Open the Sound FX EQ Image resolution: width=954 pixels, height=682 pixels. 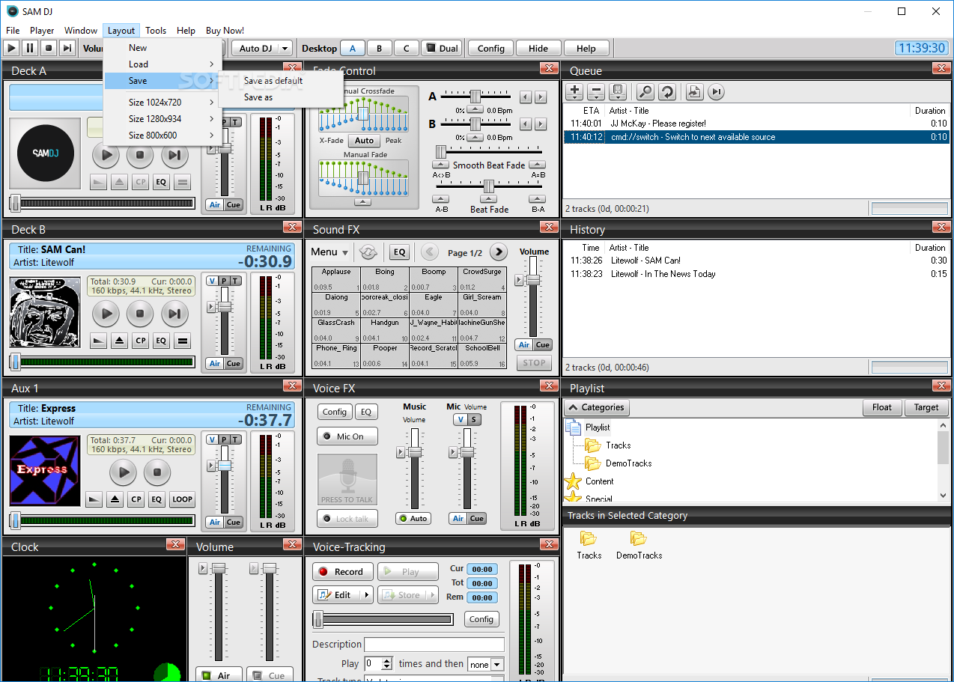(x=399, y=252)
